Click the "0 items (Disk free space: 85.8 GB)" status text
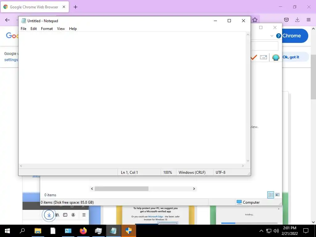Image resolution: width=316 pixels, height=237 pixels. pos(67,202)
